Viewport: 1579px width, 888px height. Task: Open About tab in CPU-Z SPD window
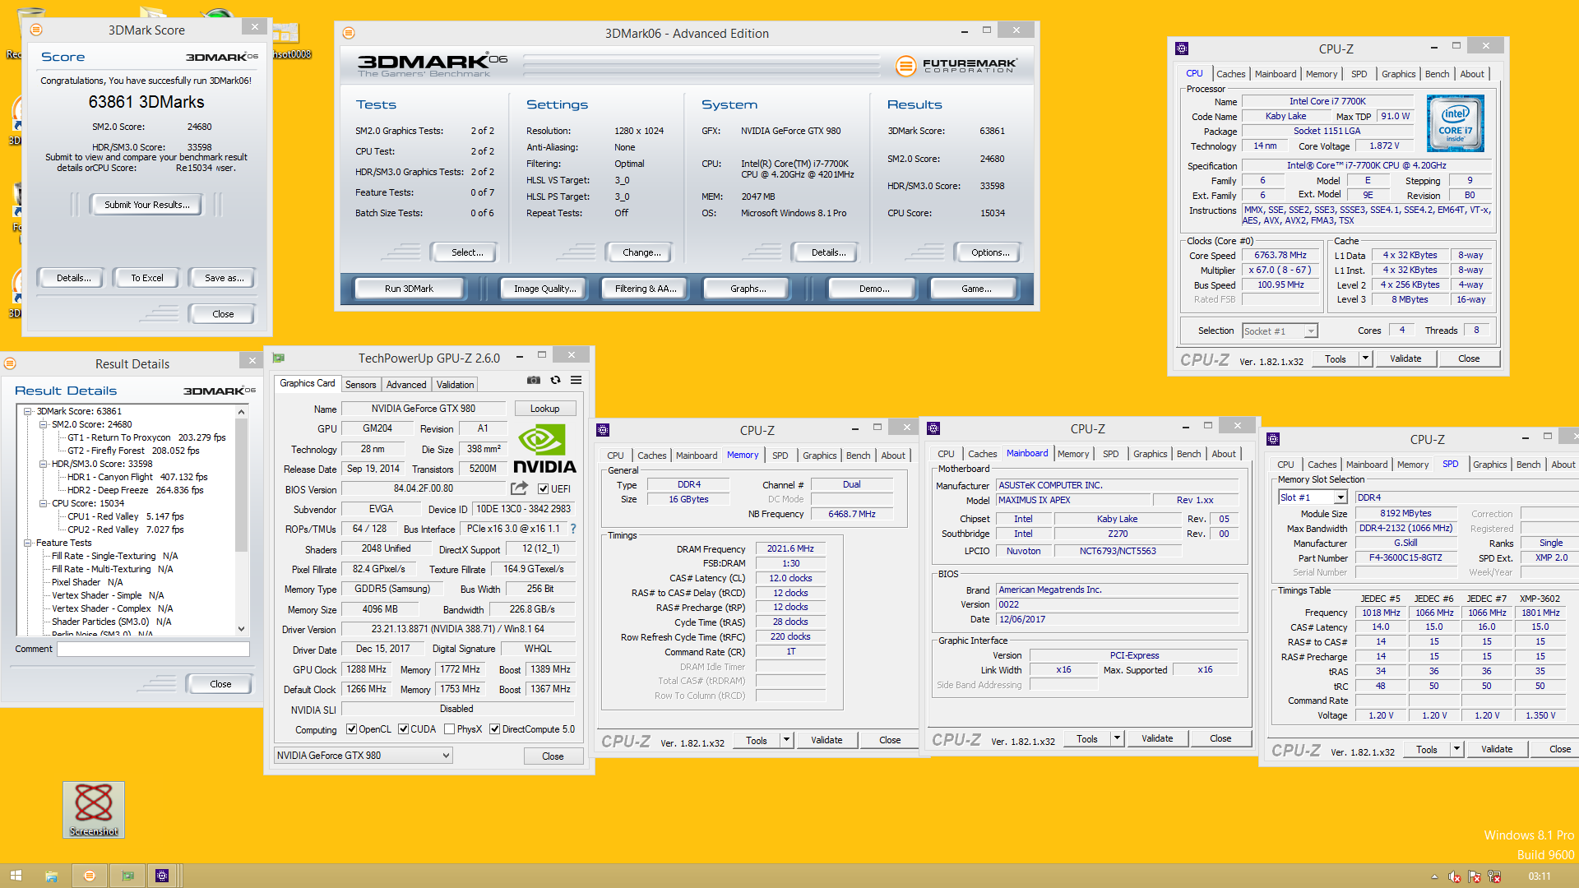[x=1563, y=465]
